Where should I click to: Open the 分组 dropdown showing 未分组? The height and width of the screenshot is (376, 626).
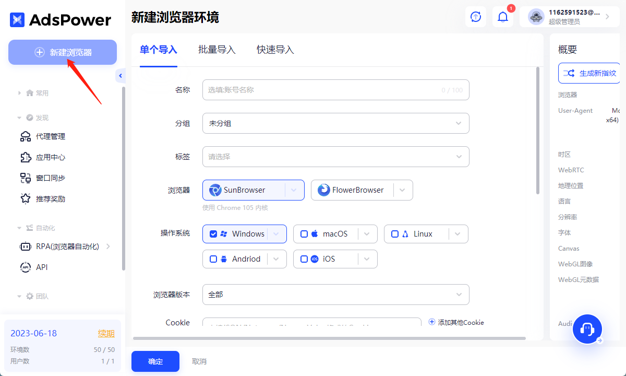[336, 123]
